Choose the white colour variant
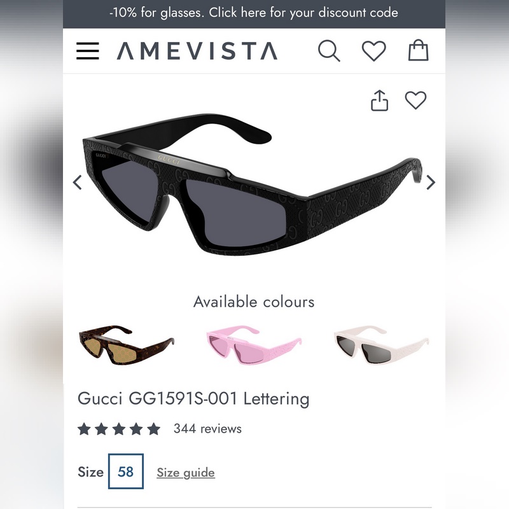509x509 pixels. point(381,345)
